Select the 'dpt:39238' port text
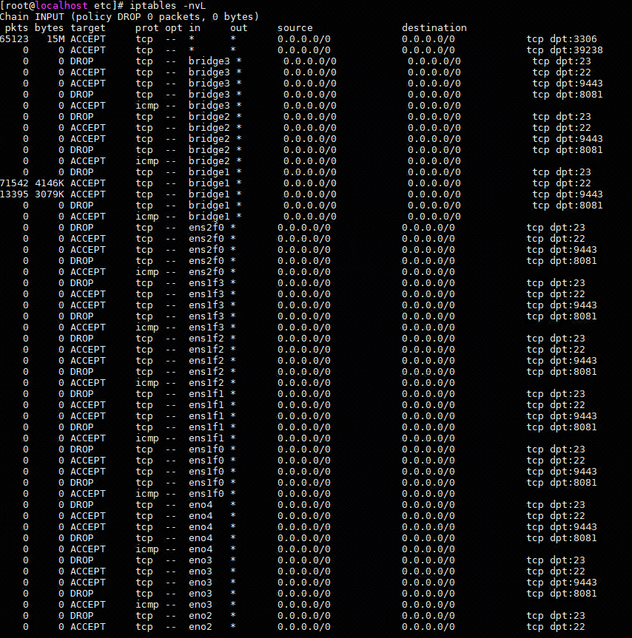Screen dimensions: 632x638 coord(576,50)
